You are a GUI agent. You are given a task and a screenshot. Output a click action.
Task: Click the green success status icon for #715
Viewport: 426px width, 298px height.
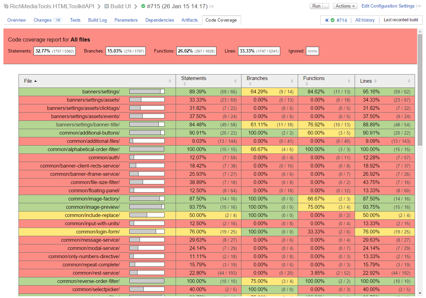[x=143, y=6]
